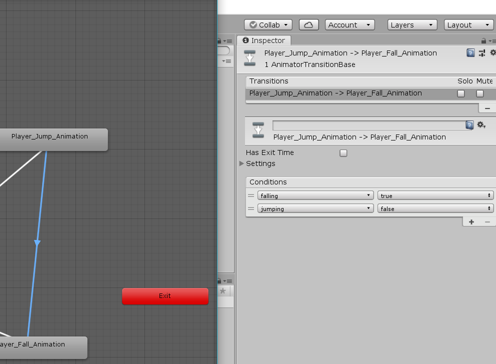This screenshot has height=364, width=496.
Task: Open the Layers menu in the toolbar
Action: pos(412,24)
